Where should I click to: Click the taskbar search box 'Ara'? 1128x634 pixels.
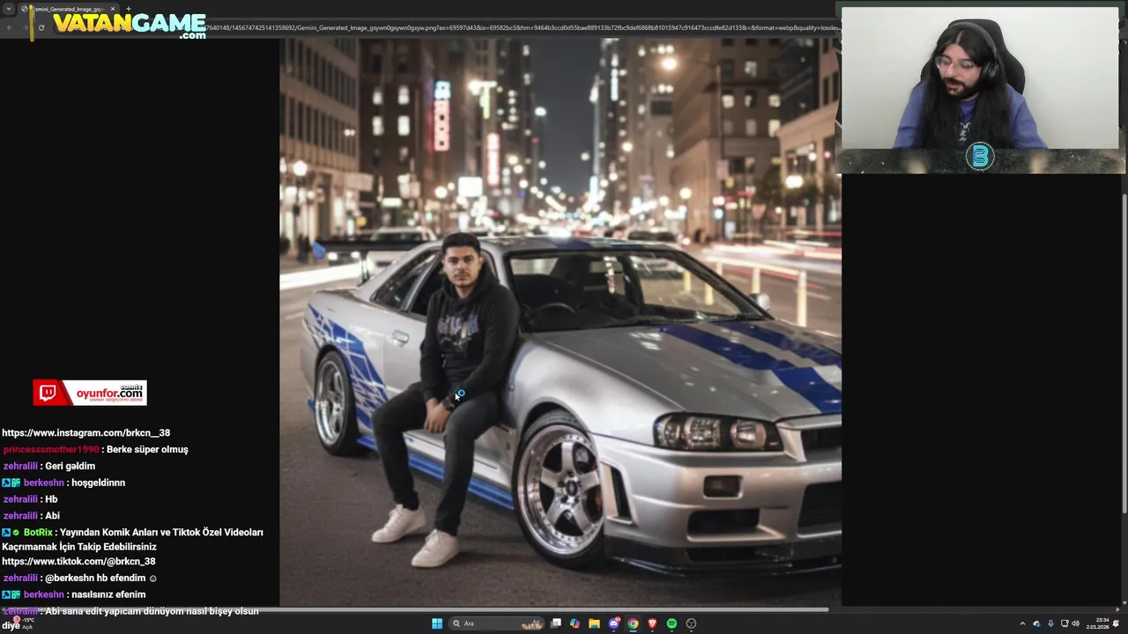[496, 623]
